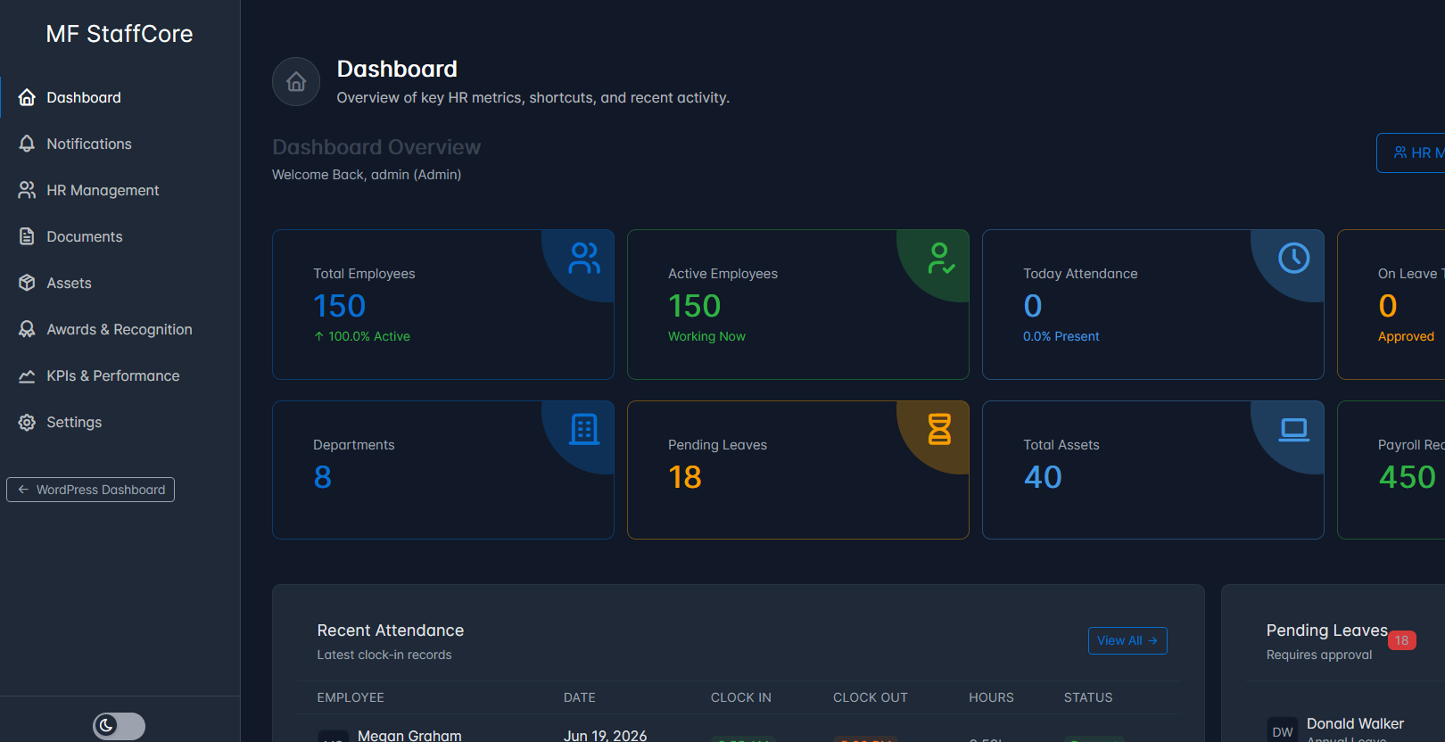Click the HR M button at top right
Viewport: 1445px width, 742px height.
[x=1411, y=153]
